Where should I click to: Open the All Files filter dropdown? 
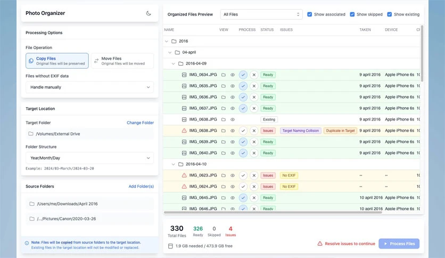tap(261, 14)
